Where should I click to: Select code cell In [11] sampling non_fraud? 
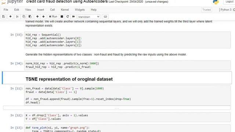(127, 95)
